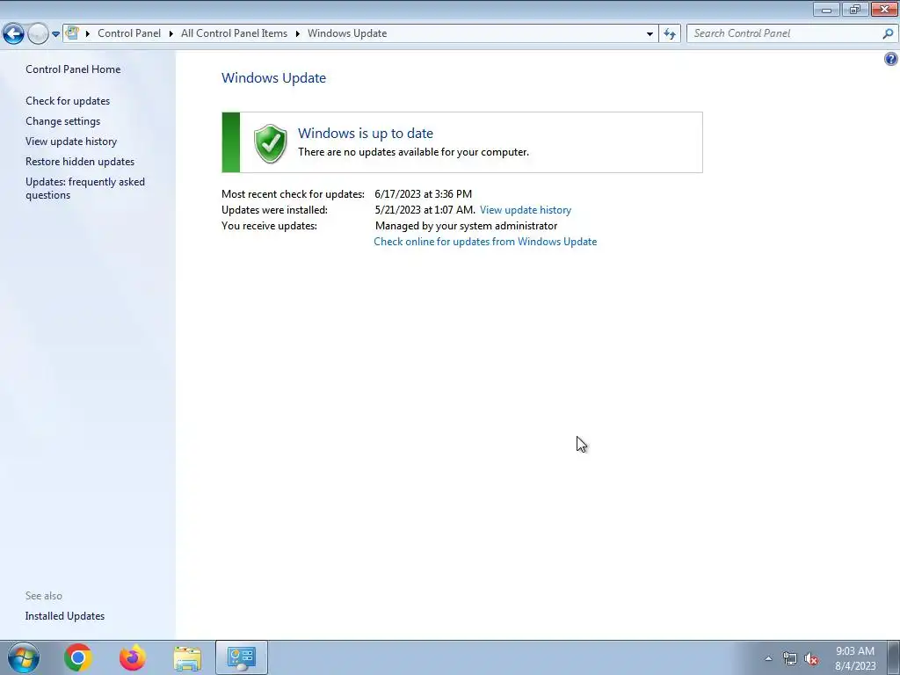Refresh the Windows Update page
900x675 pixels.
coord(670,34)
